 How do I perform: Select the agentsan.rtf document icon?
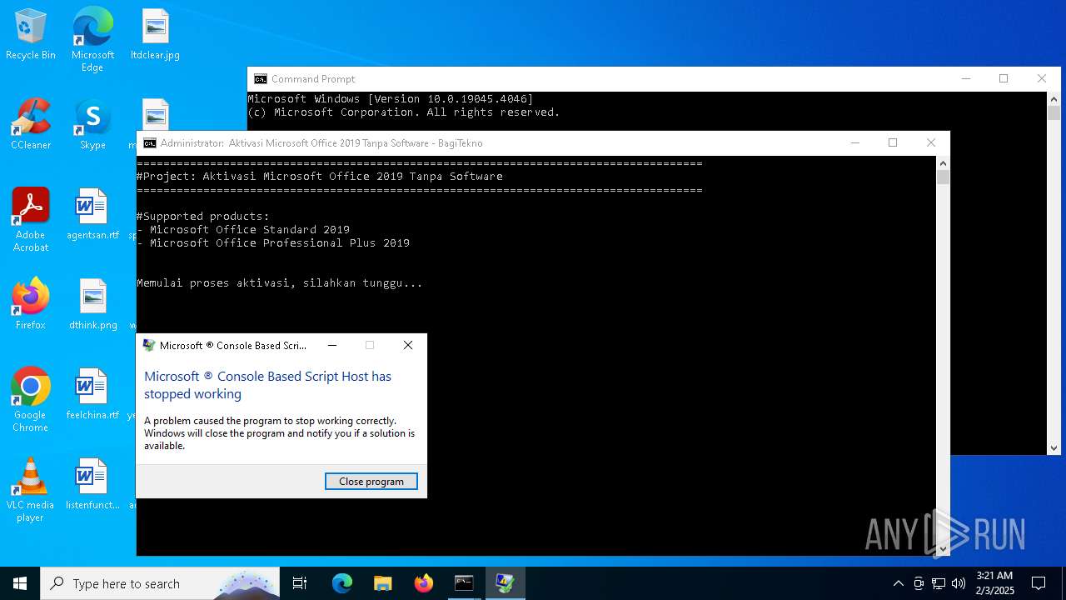coord(92,215)
